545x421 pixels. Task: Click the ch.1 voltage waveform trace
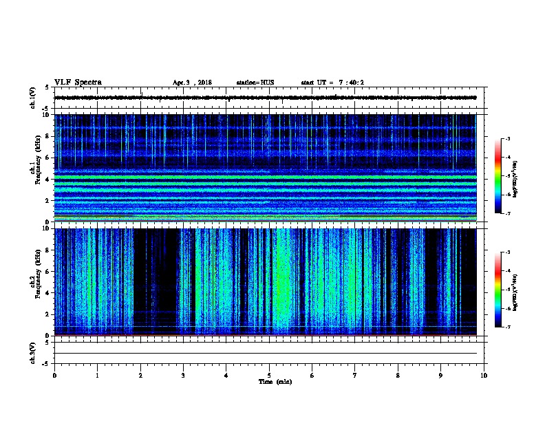[266, 98]
